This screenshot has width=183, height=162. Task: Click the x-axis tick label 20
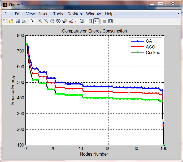click(x=53, y=148)
